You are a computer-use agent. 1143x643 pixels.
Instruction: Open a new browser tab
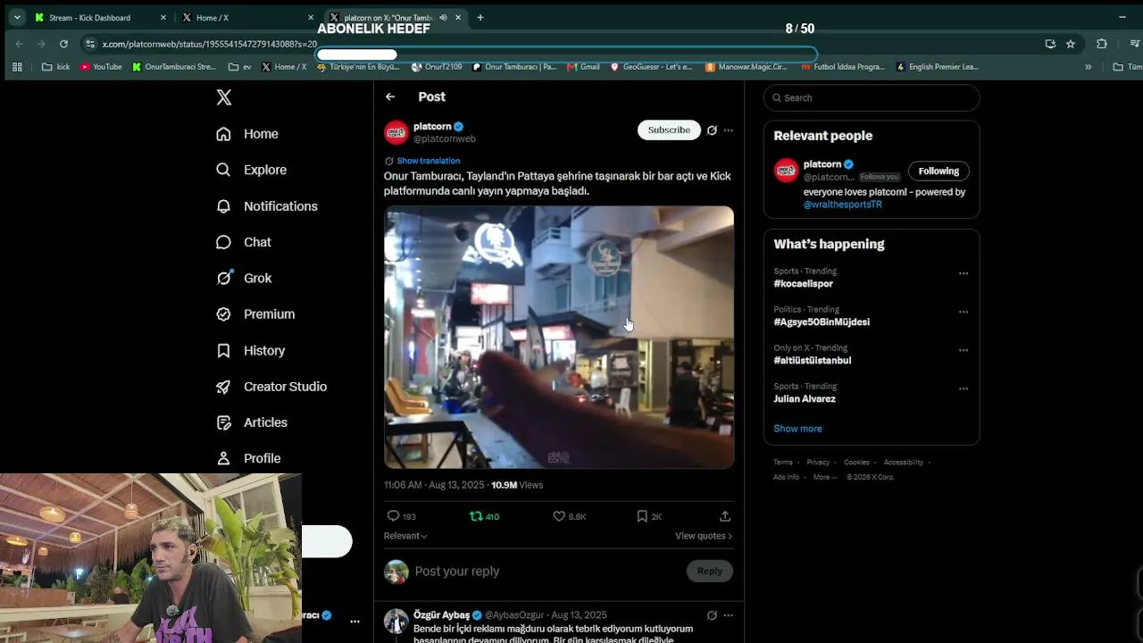pyautogui.click(x=480, y=17)
